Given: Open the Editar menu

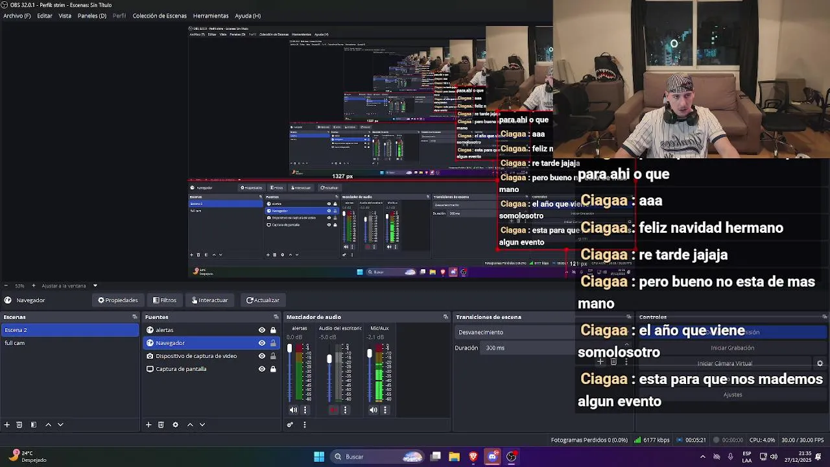Looking at the screenshot, I should 45,16.
